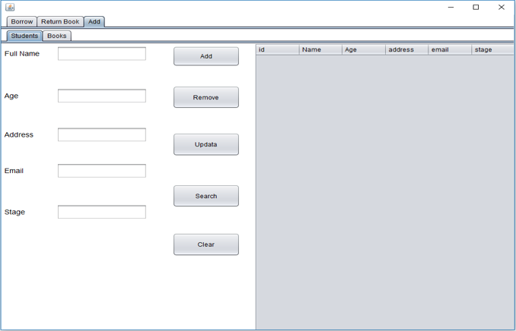Click the Search button
This screenshot has width=516, height=331.
[206, 196]
